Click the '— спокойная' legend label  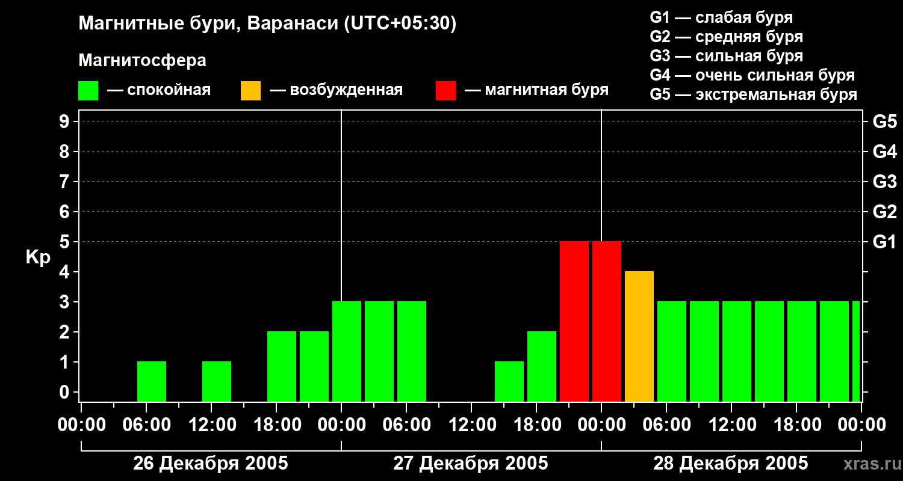tap(158, 90)
